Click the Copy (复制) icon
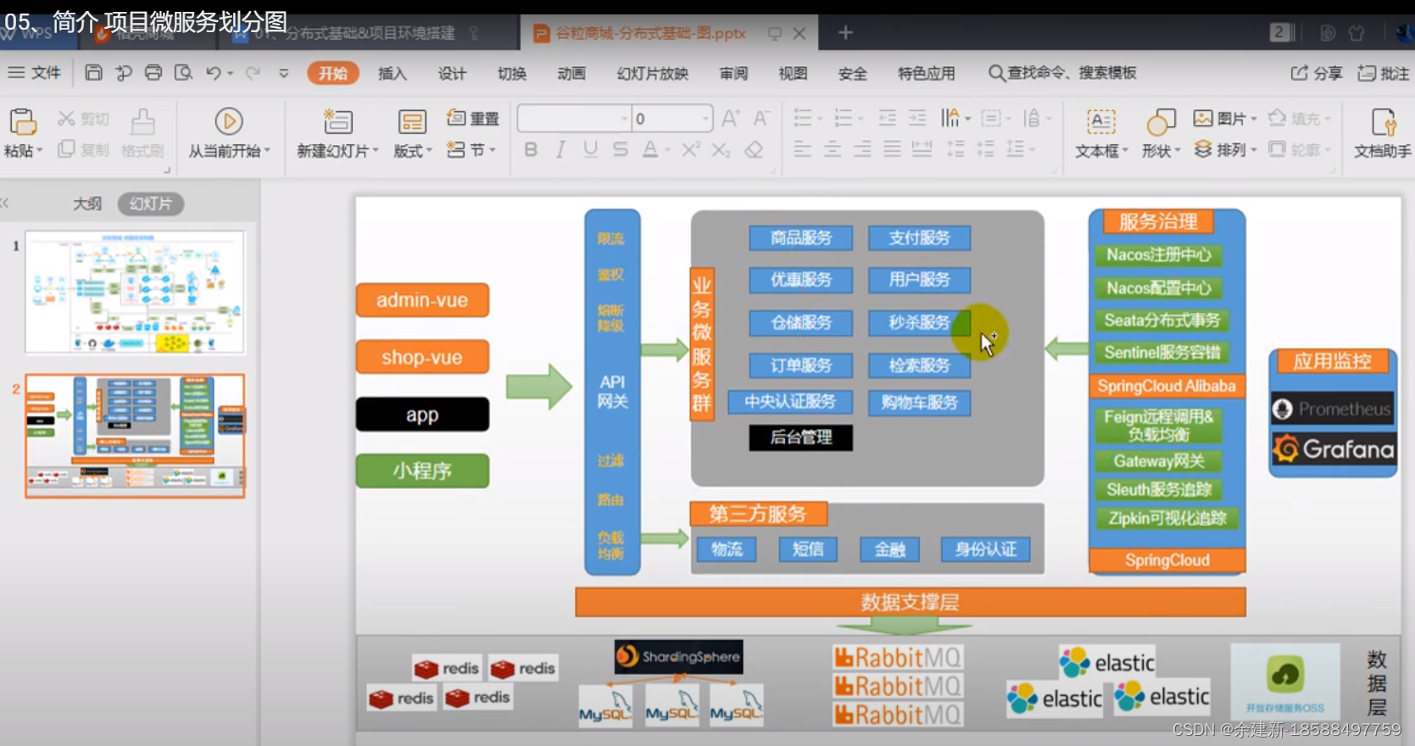This screenshot has height=746, width=1415. 66,149
